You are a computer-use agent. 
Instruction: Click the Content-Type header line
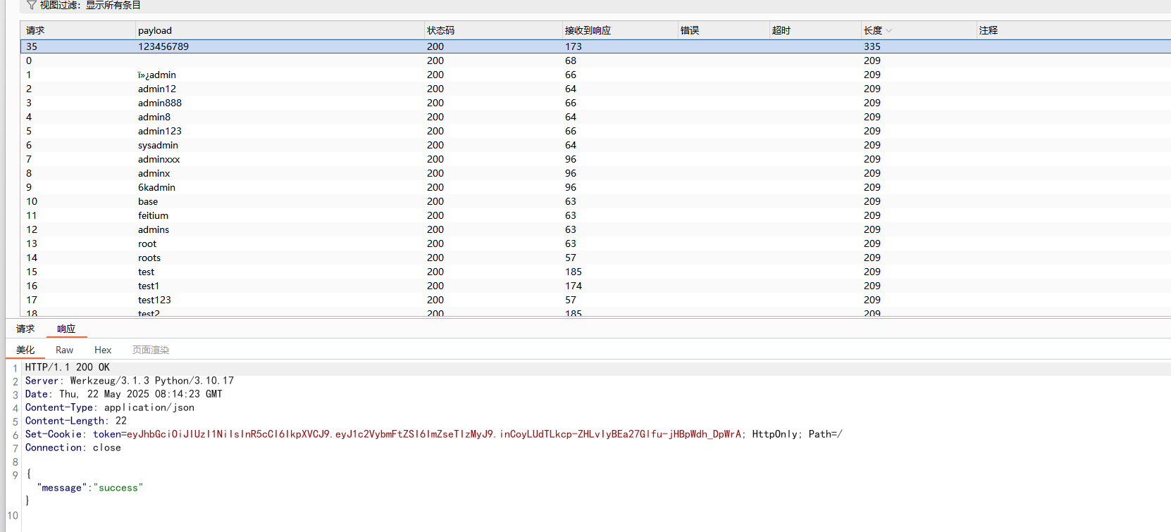pos(110,407)
